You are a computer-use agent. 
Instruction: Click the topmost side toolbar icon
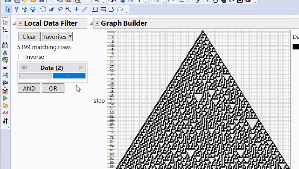point(5,23)
